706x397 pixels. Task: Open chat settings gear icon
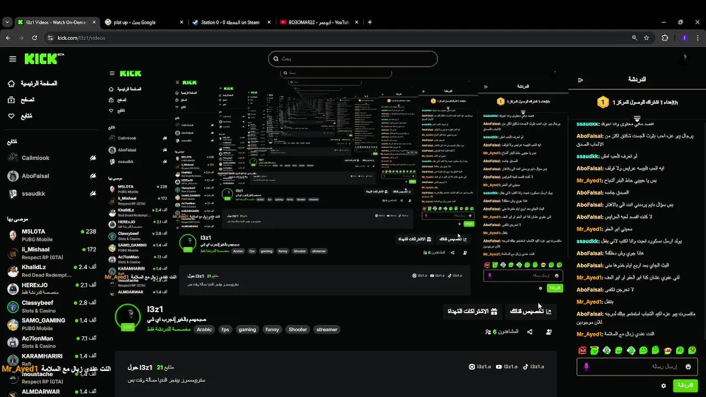click(x=664, y=385)
